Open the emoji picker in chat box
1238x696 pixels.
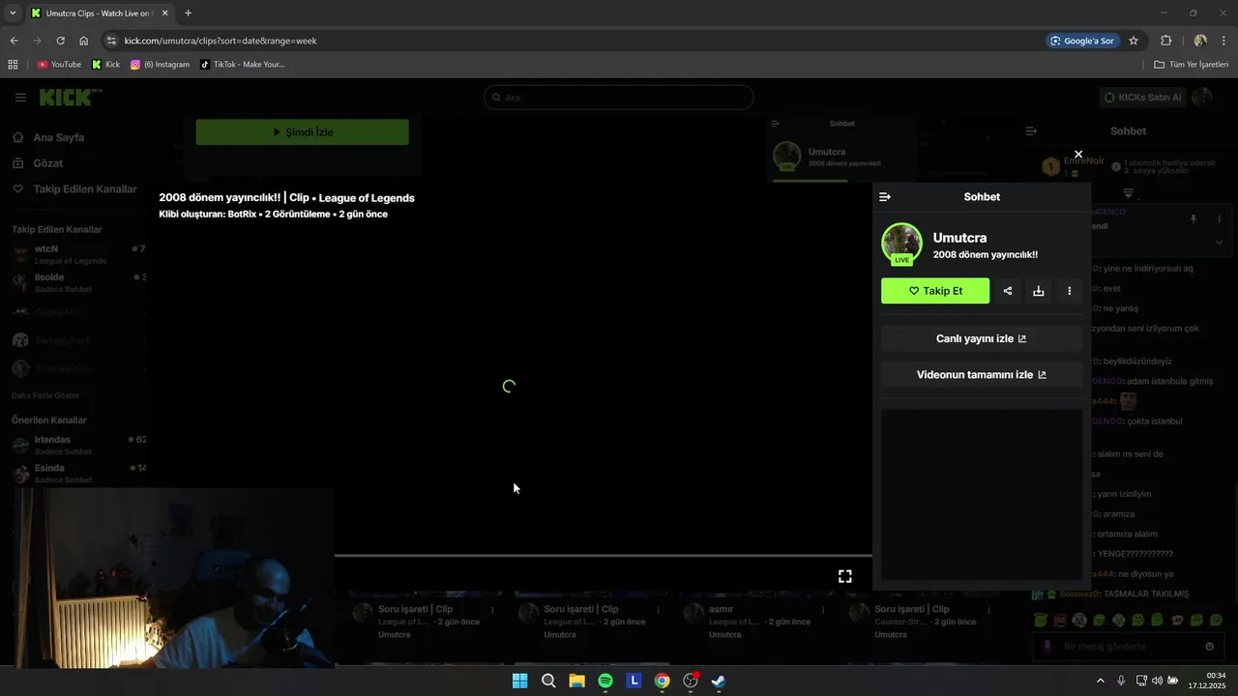click(1209, 647)
